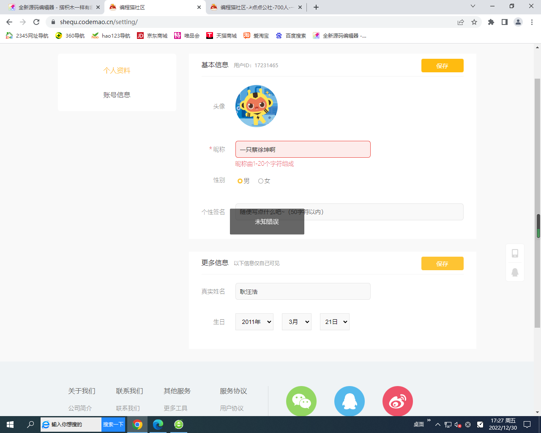Click the share page icon in address bar
541x433 pixels.
point(461,22)
